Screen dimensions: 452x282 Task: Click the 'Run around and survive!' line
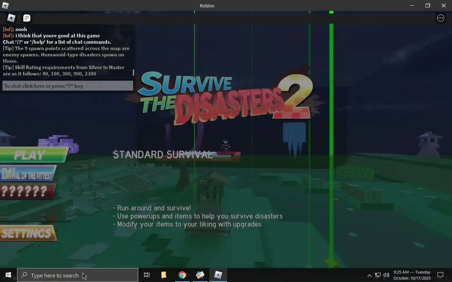152,208
